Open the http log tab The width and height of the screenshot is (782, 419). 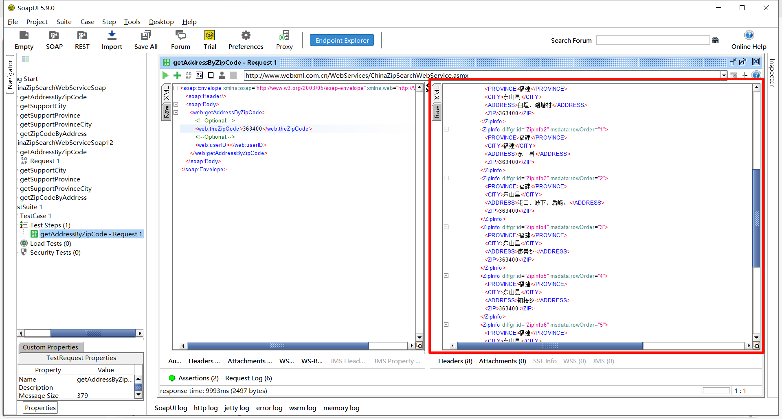pyautogui.click(x=206, y=408)
